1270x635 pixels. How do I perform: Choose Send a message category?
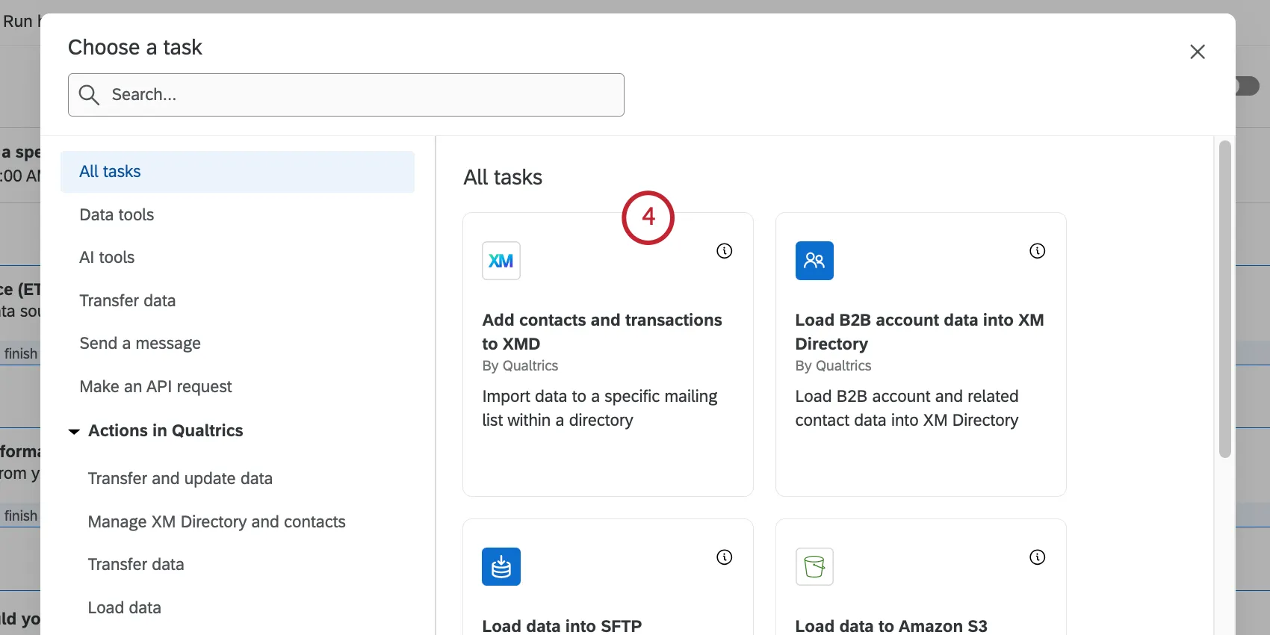[140, 344]
